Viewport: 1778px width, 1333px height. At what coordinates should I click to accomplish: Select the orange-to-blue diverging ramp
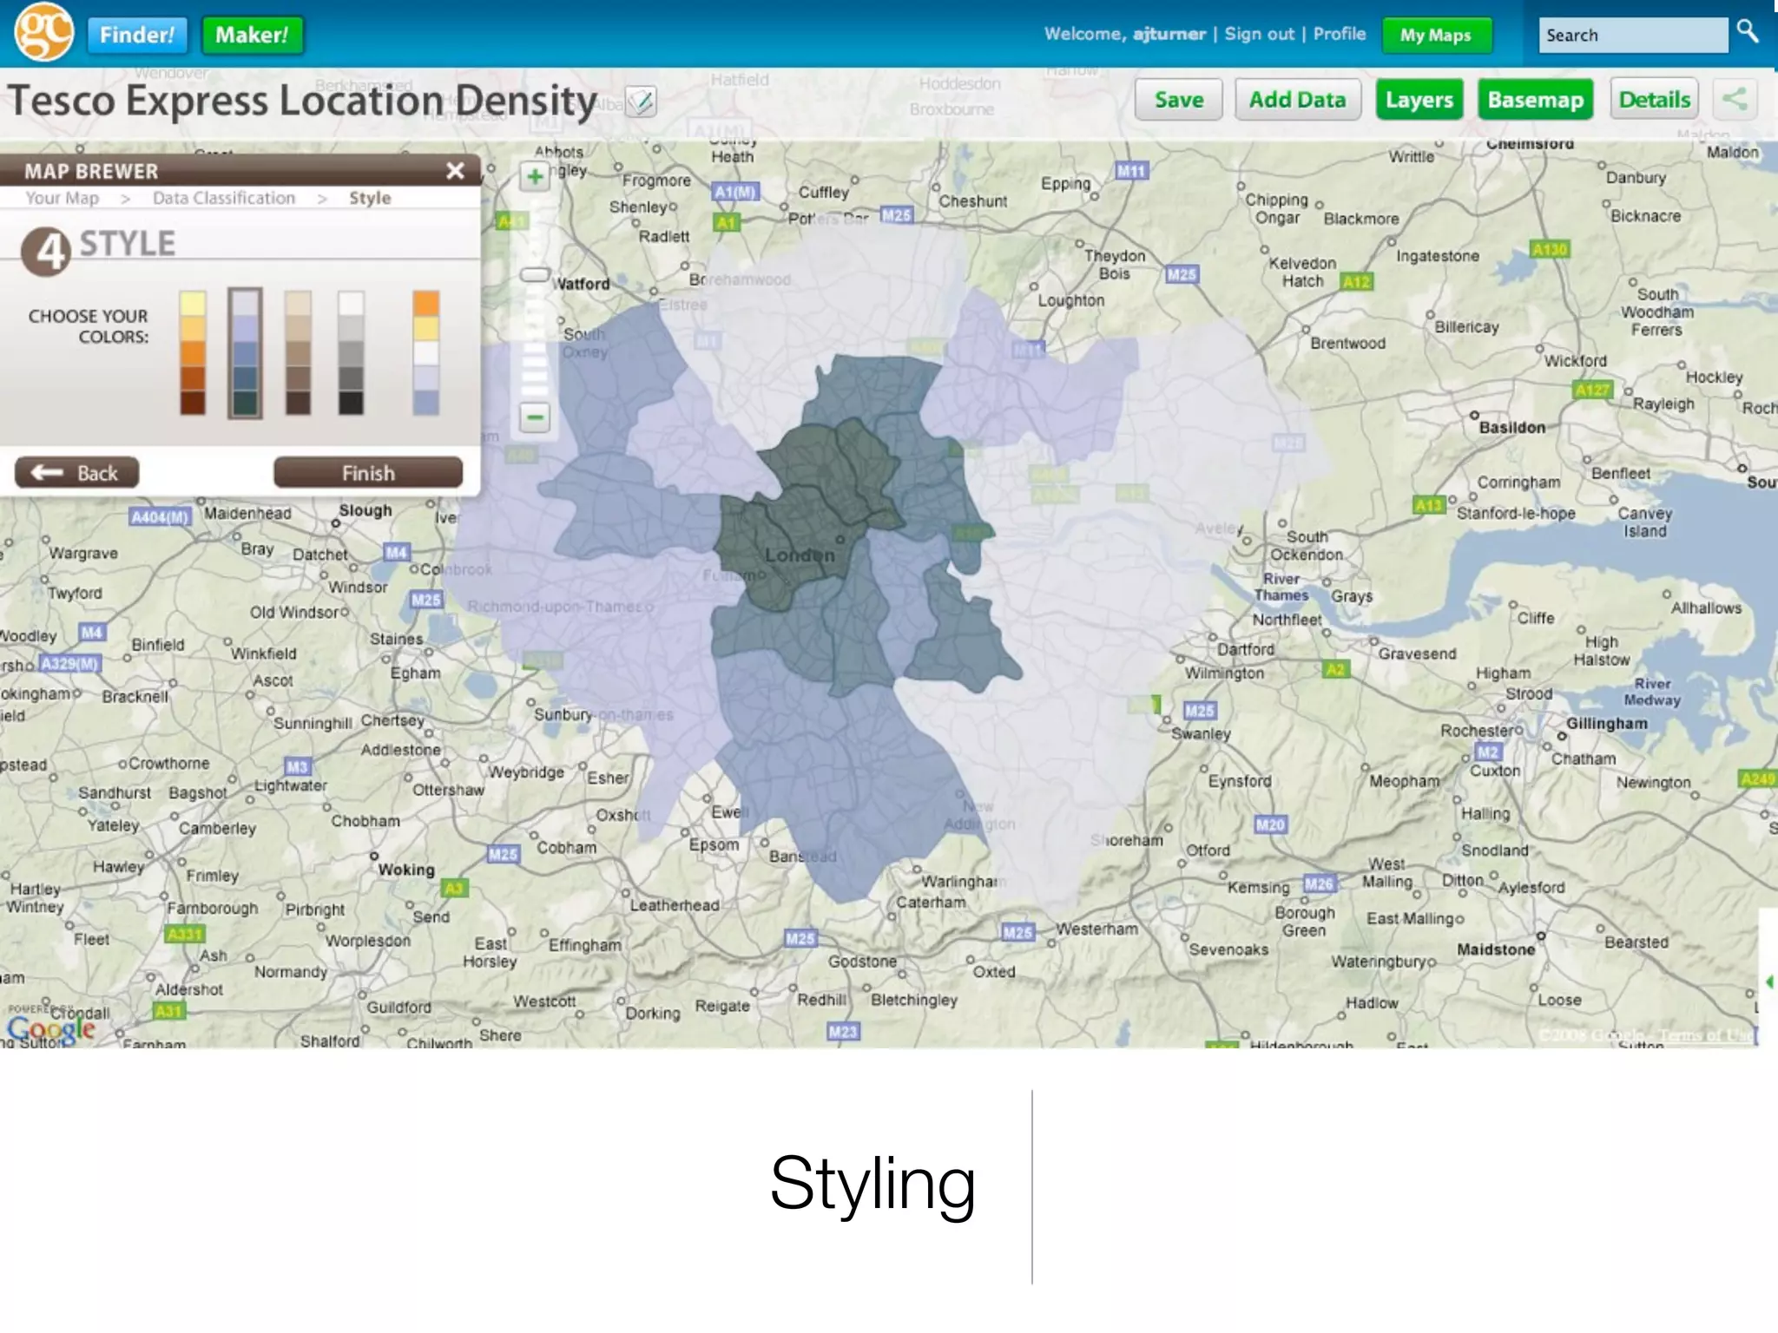(x=425, y=352)
